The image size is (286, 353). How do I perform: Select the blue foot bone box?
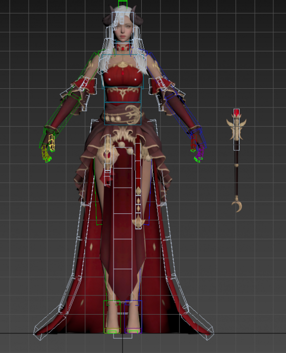click(133, 317)
